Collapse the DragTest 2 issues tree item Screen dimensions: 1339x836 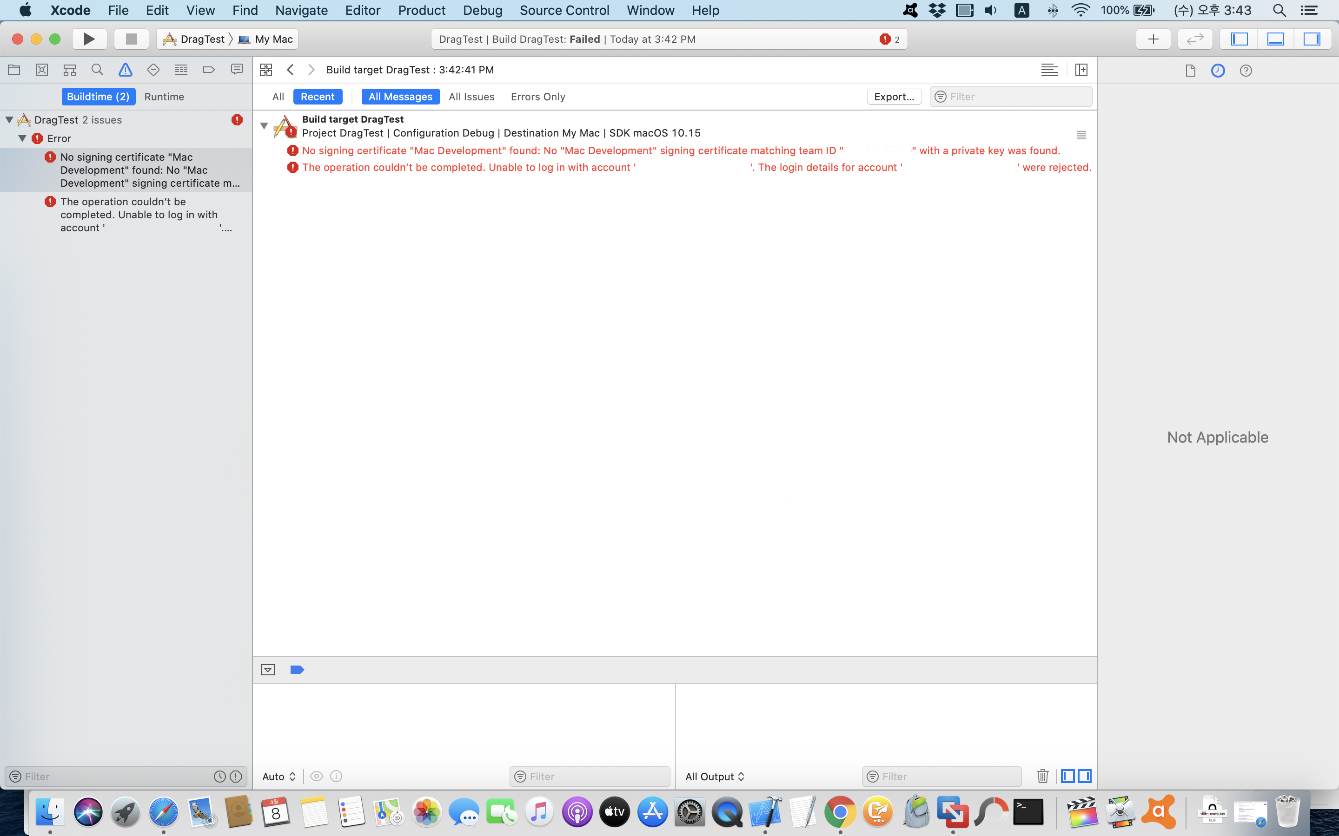point(9,120)
